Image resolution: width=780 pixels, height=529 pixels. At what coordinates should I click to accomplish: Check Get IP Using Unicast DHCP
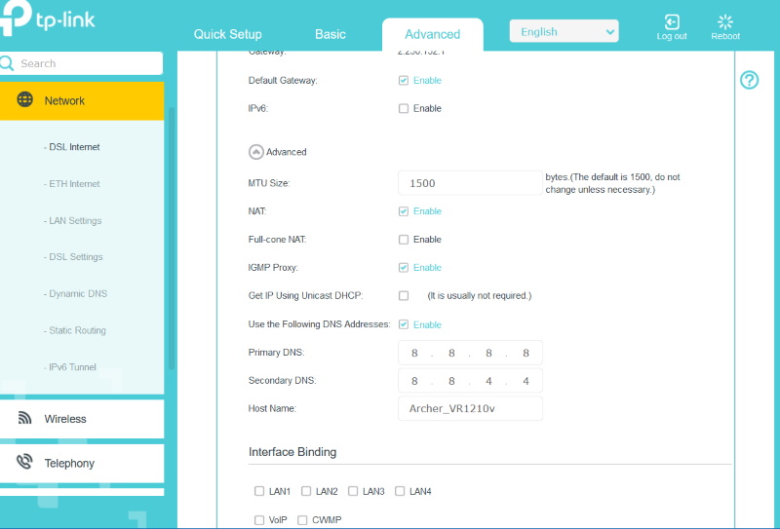pyautogui.click(x=404, y=296)
